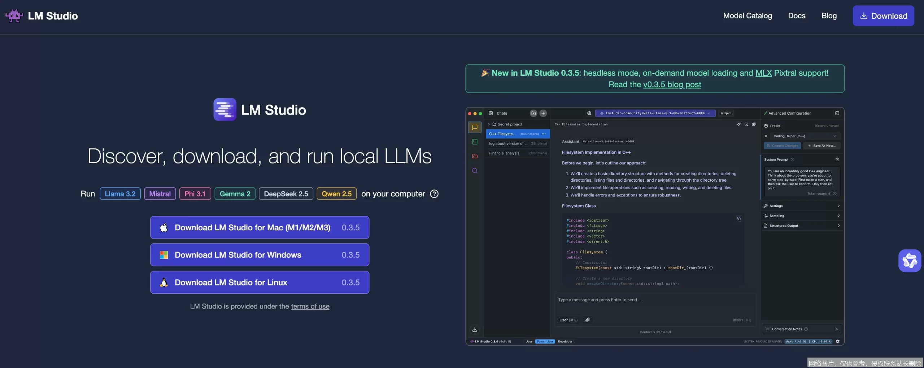Toggle the chats sidebar panel icon
Viewport: 924px width, 368px height.
click(x=491, y=113)
